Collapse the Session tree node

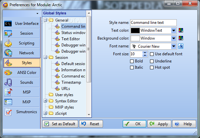tap(45, 57)
